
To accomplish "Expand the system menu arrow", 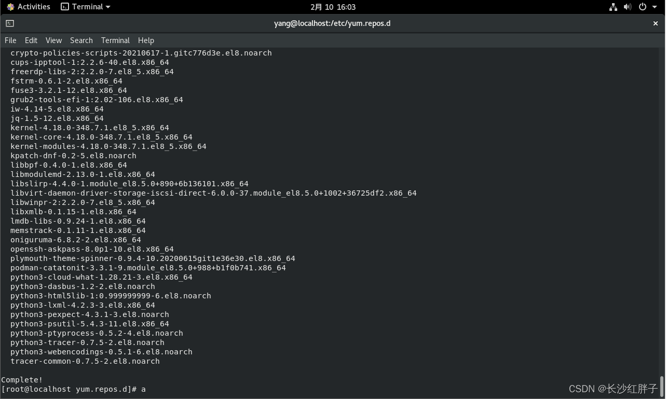I will [x=655, y=7].
